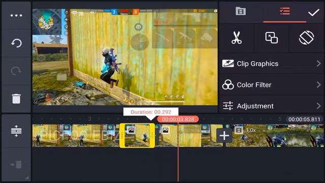This screenshot has width=325, height=183.
Task: Grab the right trim handle of selected clip
Action: [x=152, y=136]
